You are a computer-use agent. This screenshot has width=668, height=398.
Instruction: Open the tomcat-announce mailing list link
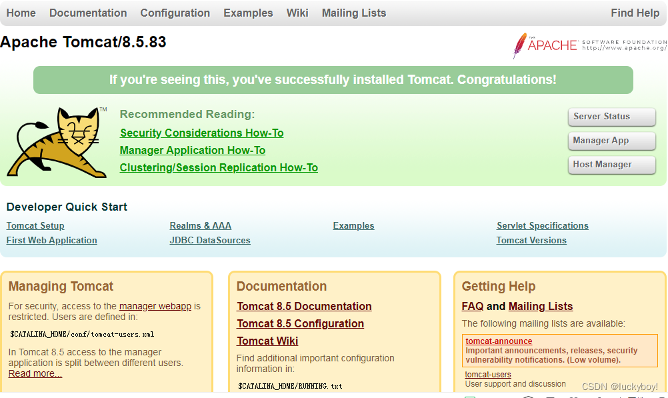[x=499, y=341]
